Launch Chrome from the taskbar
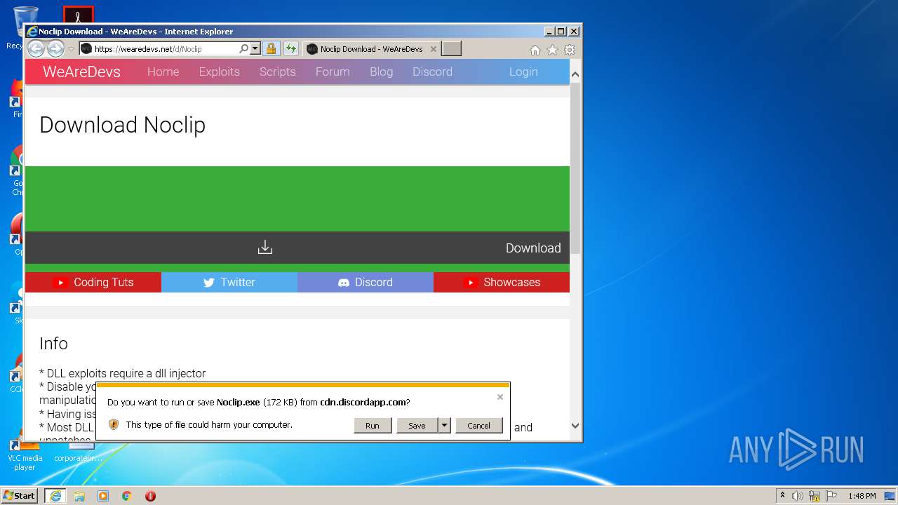The image size is (898, 505). pos(127,496)
